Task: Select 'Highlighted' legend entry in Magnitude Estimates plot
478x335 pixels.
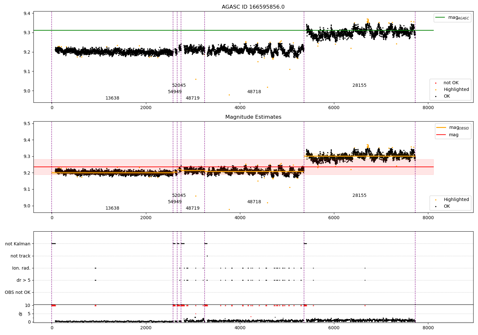Action: pos(456,200)
